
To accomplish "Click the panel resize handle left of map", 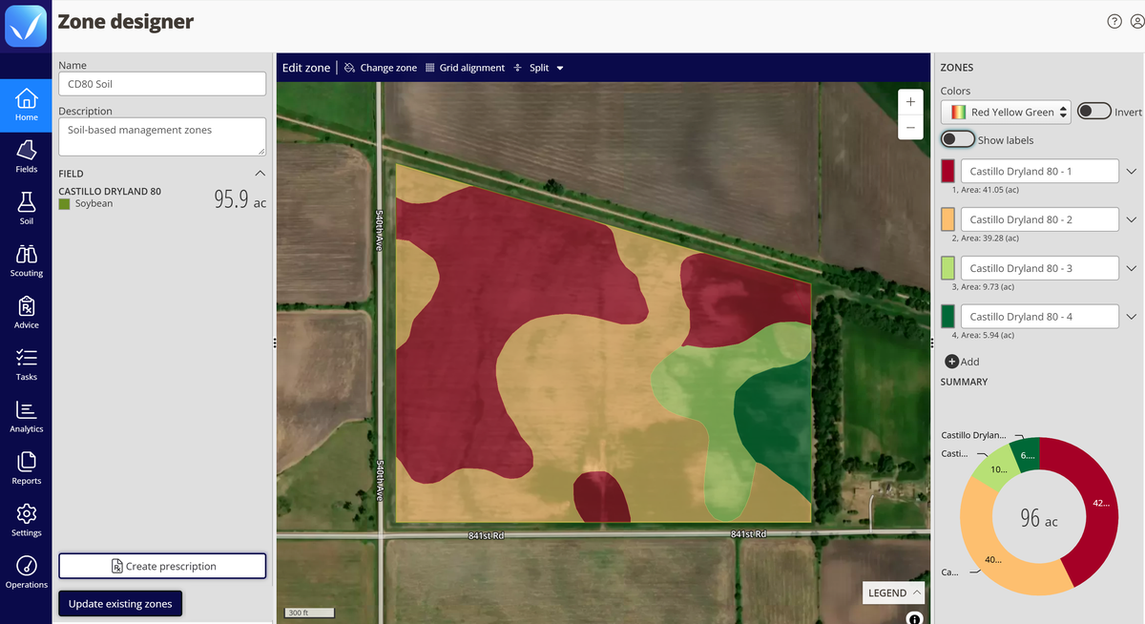I will 274,343.
